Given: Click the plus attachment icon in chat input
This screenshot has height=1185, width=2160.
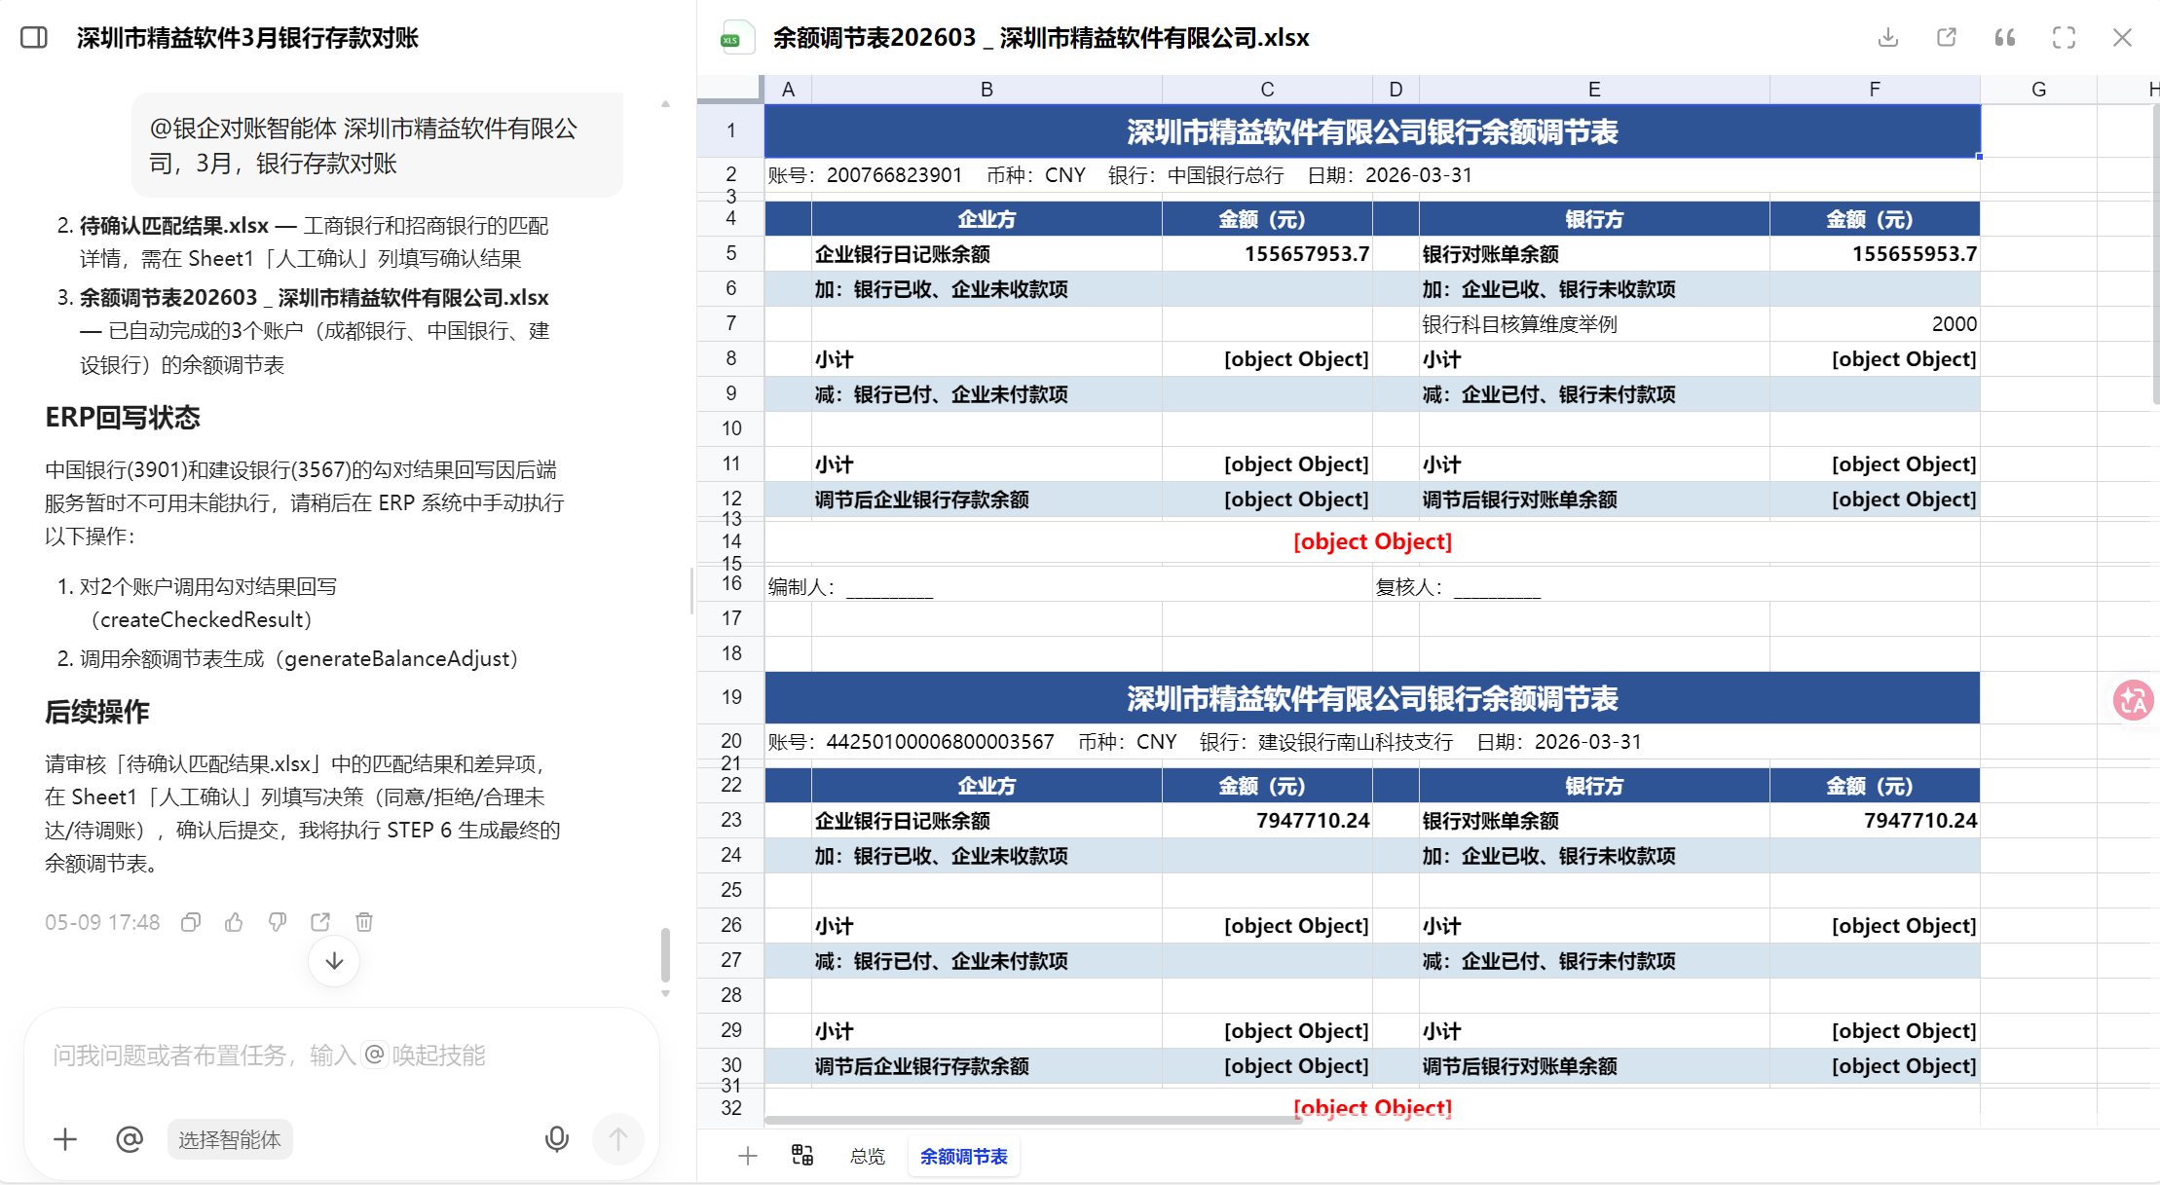Looking at the screenshot, I should point(65,1139).
